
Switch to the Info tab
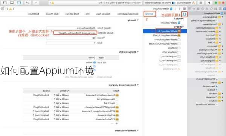[x=88, y=14]
